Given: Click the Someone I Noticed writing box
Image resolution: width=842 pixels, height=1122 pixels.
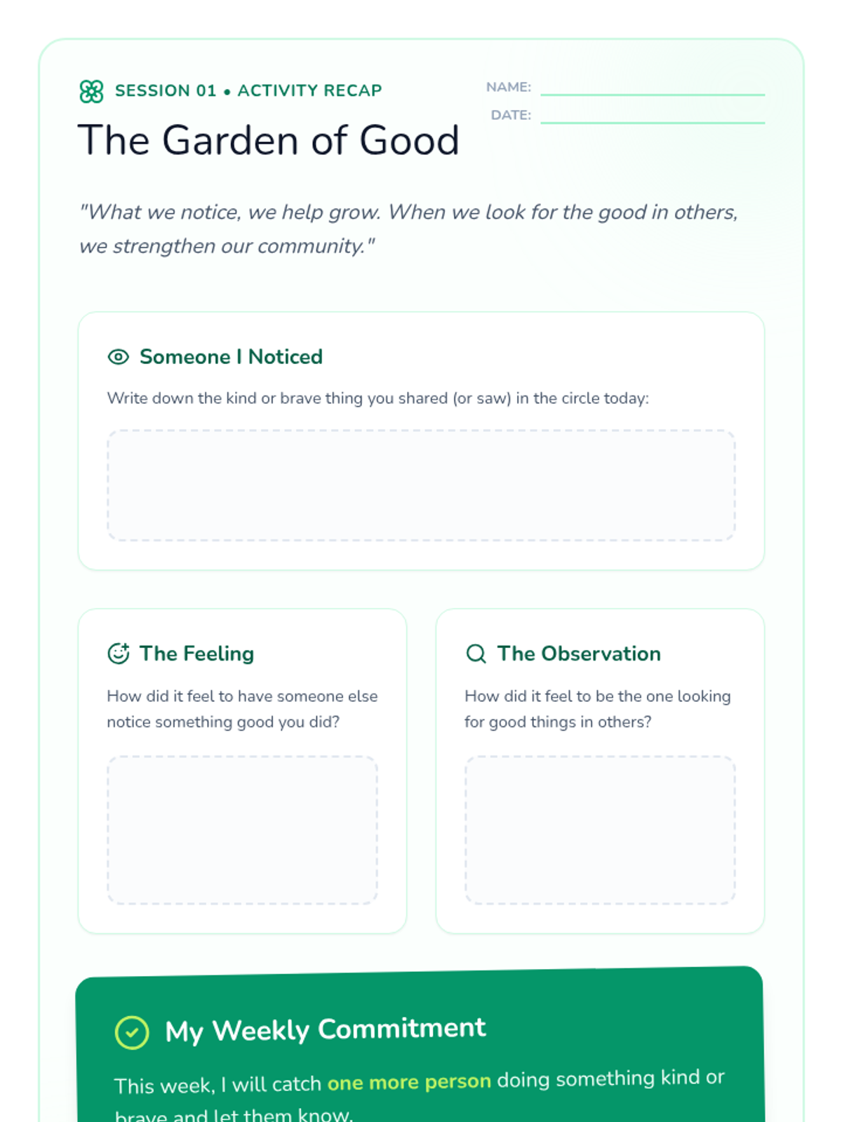Looking at the screenshot, I should tap(421, 485).
